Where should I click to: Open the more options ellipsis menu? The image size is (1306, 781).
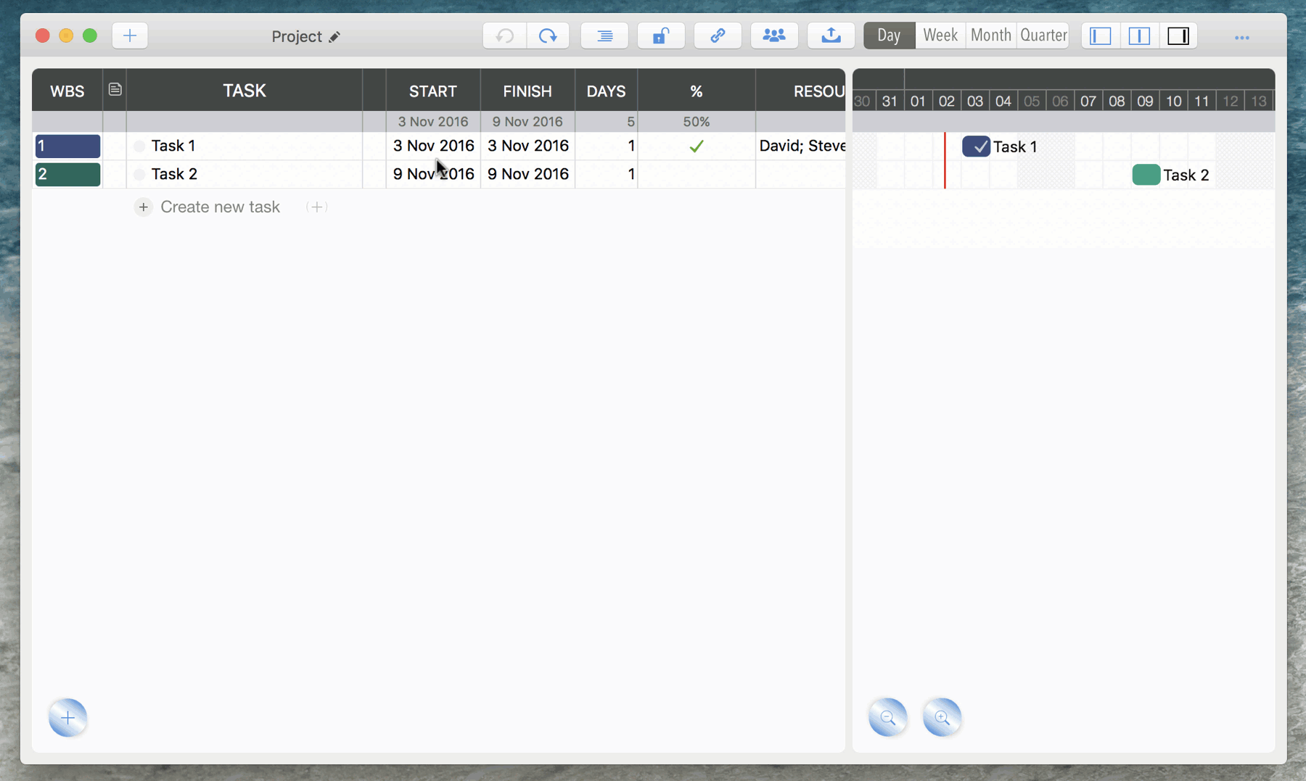point(1242,37)
